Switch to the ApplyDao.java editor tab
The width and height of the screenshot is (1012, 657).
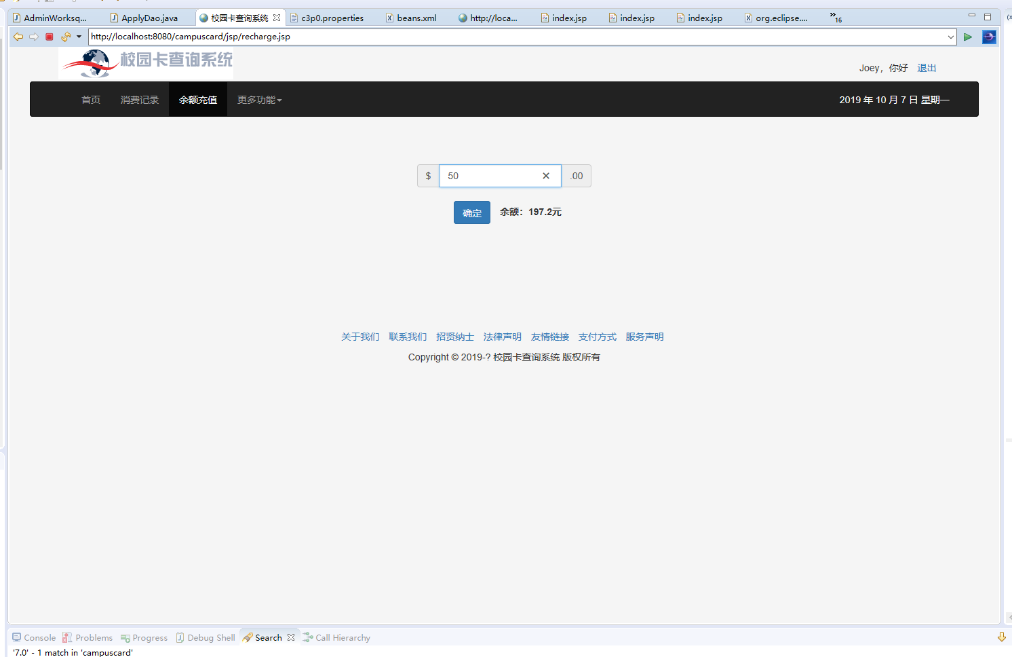click(x=149, y=18)
